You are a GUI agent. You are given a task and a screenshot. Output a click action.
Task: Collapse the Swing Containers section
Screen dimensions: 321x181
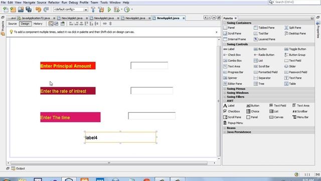coord(225,23)
